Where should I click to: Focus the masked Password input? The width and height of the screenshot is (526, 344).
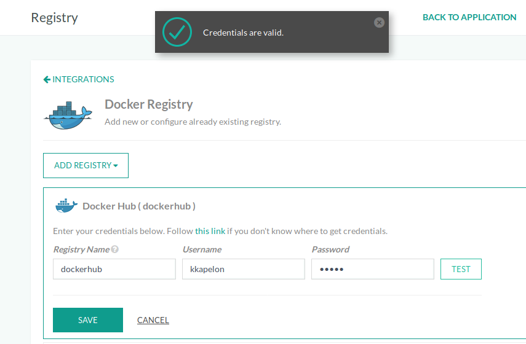point(372,269)
